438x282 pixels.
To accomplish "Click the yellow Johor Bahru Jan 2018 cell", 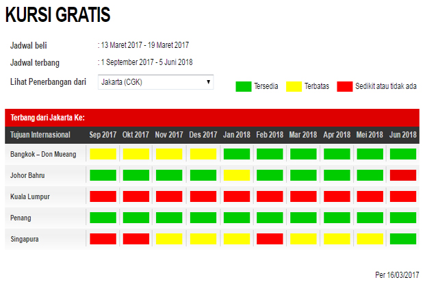I will [x=237, y=175].
